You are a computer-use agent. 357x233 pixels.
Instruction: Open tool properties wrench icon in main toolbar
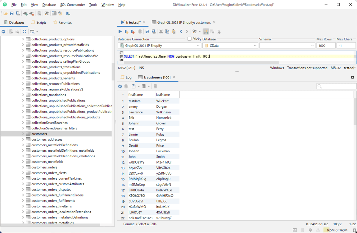(x=47, y=13)
